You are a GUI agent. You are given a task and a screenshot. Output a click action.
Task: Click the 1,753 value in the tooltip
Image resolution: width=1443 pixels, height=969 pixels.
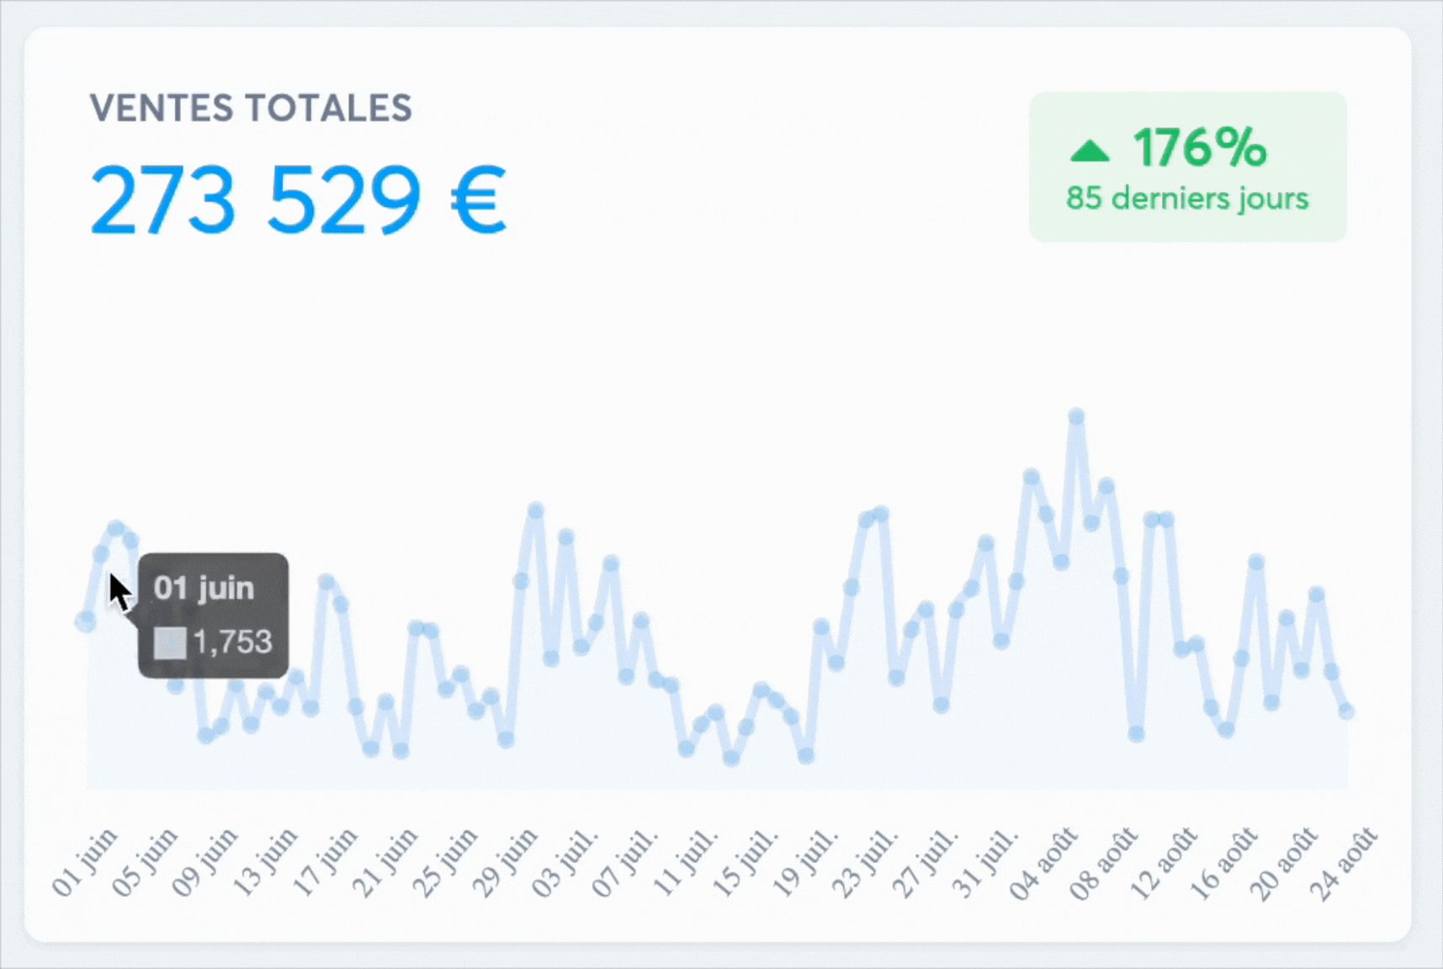click(232, 642)
